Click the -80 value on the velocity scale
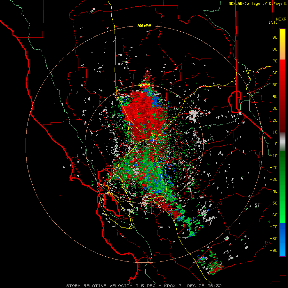 pos(274,239)
